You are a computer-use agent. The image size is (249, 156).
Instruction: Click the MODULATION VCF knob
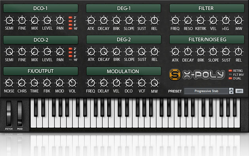141,83
